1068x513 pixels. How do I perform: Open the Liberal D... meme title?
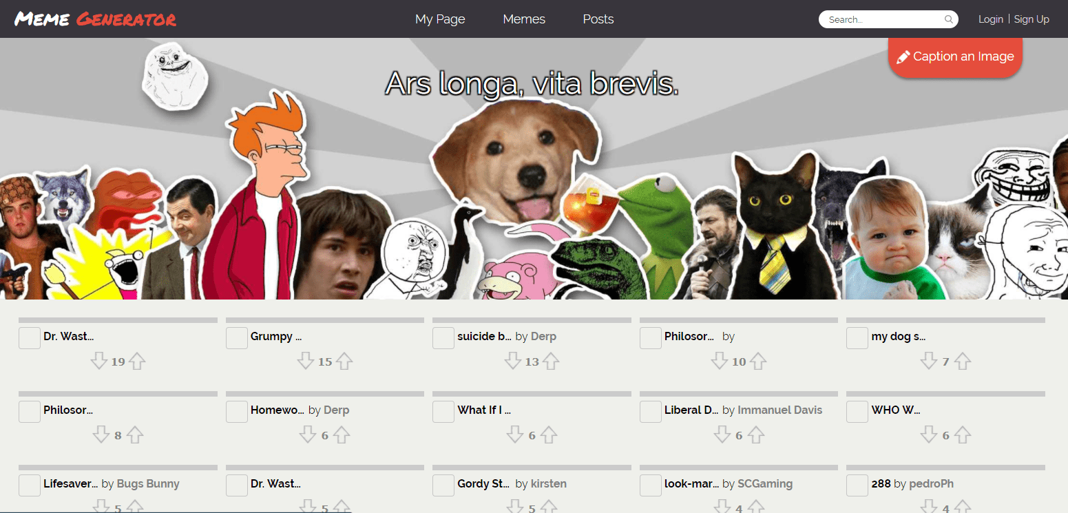pyautogui.click(x=692, y=410)
